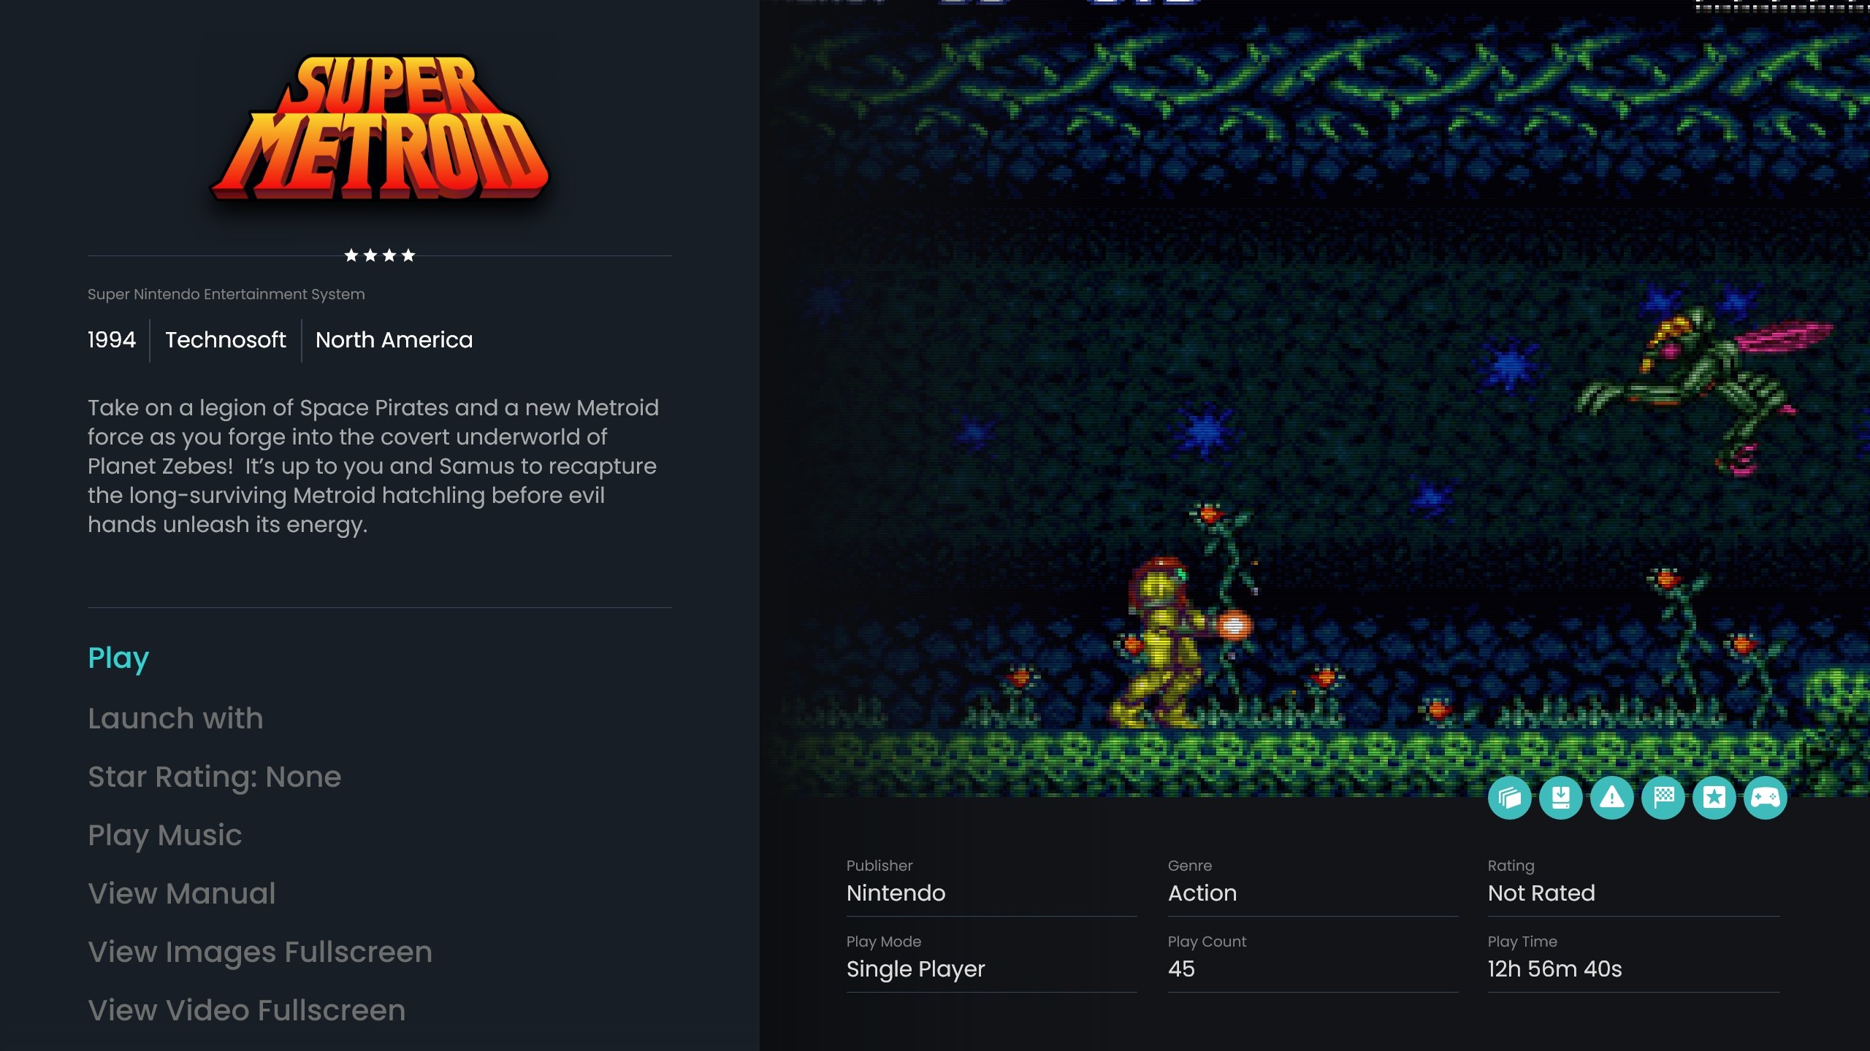
Task: Choose View Video Fullscreen
Action: [246, 1010]
